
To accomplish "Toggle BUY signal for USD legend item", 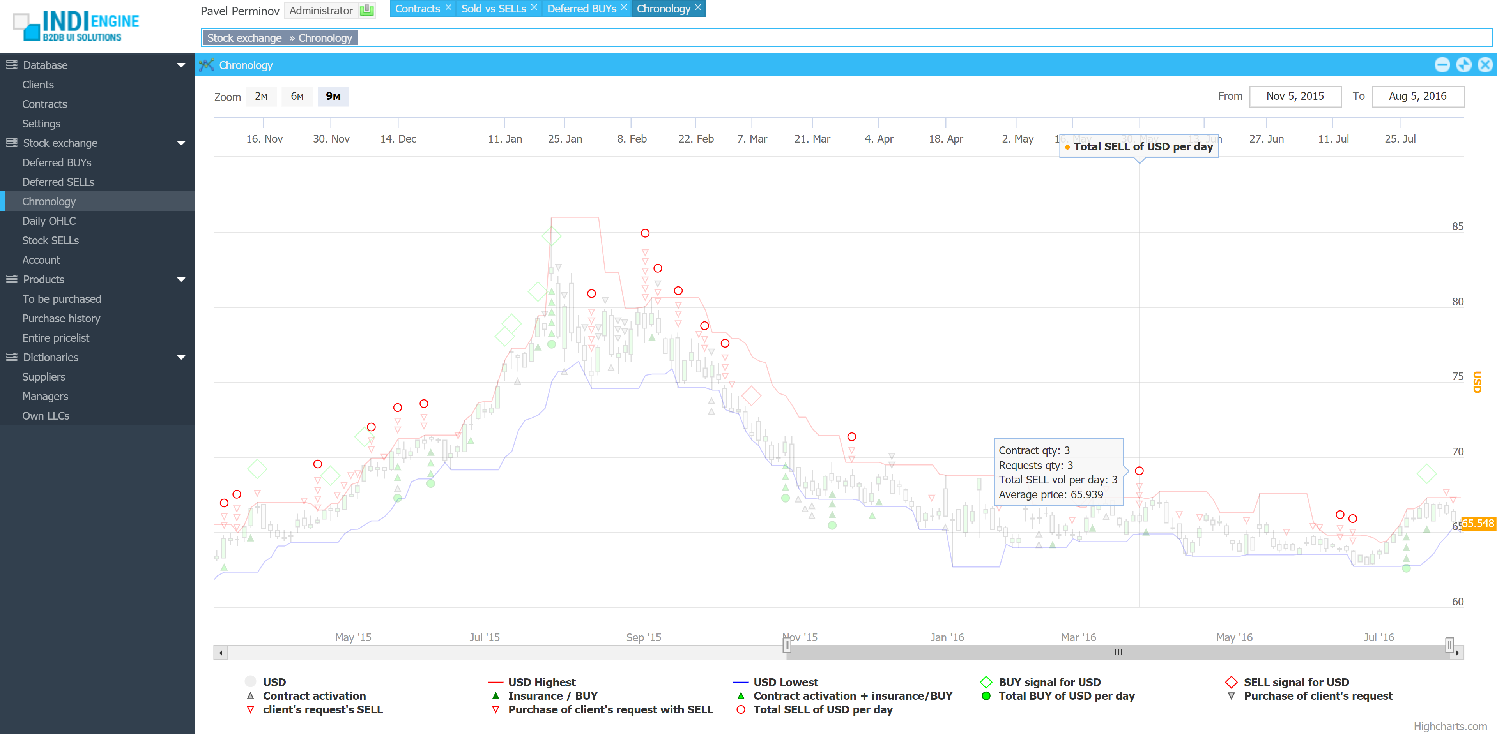I will pyautogui.click(x=1049, y=682).
